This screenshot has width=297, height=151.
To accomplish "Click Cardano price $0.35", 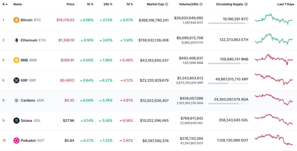I will pyautogui.click(x=69, y=100).
